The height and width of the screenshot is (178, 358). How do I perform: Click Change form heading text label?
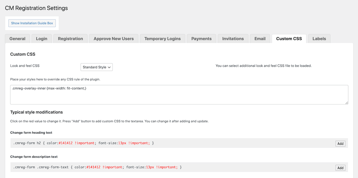click(x=31, y=132)
